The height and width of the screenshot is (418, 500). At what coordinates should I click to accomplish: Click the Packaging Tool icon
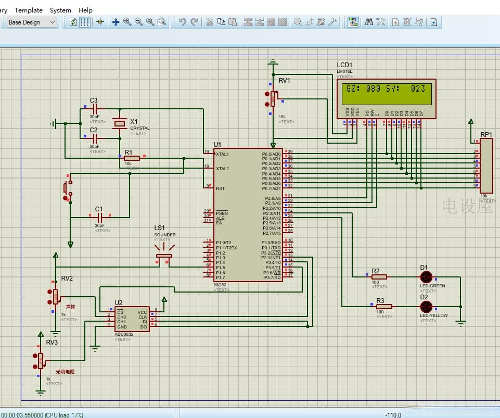tap(321, 22)
